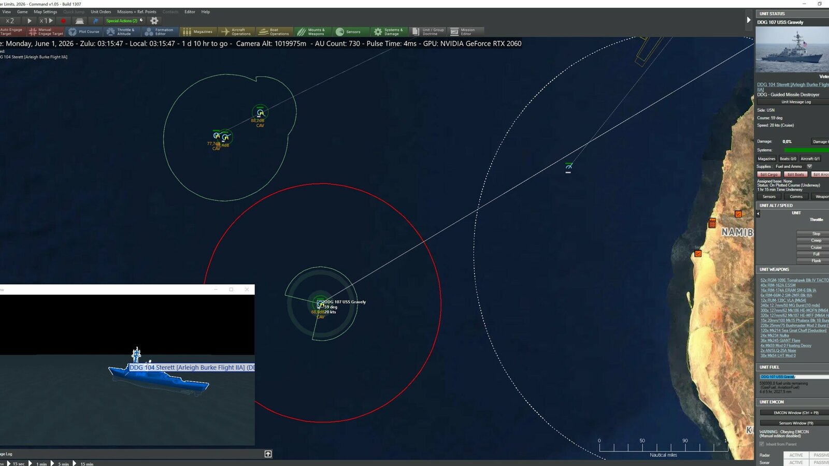Click the aircraft contact icon near Namibia

[x=568, y=167]
